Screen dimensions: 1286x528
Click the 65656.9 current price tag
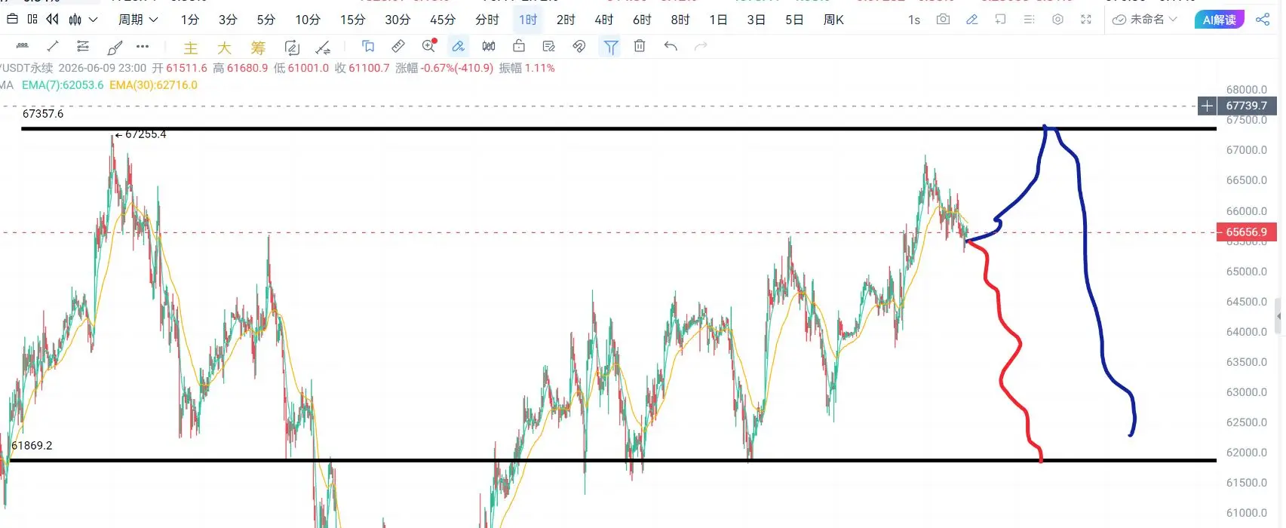pos(1247,232)
